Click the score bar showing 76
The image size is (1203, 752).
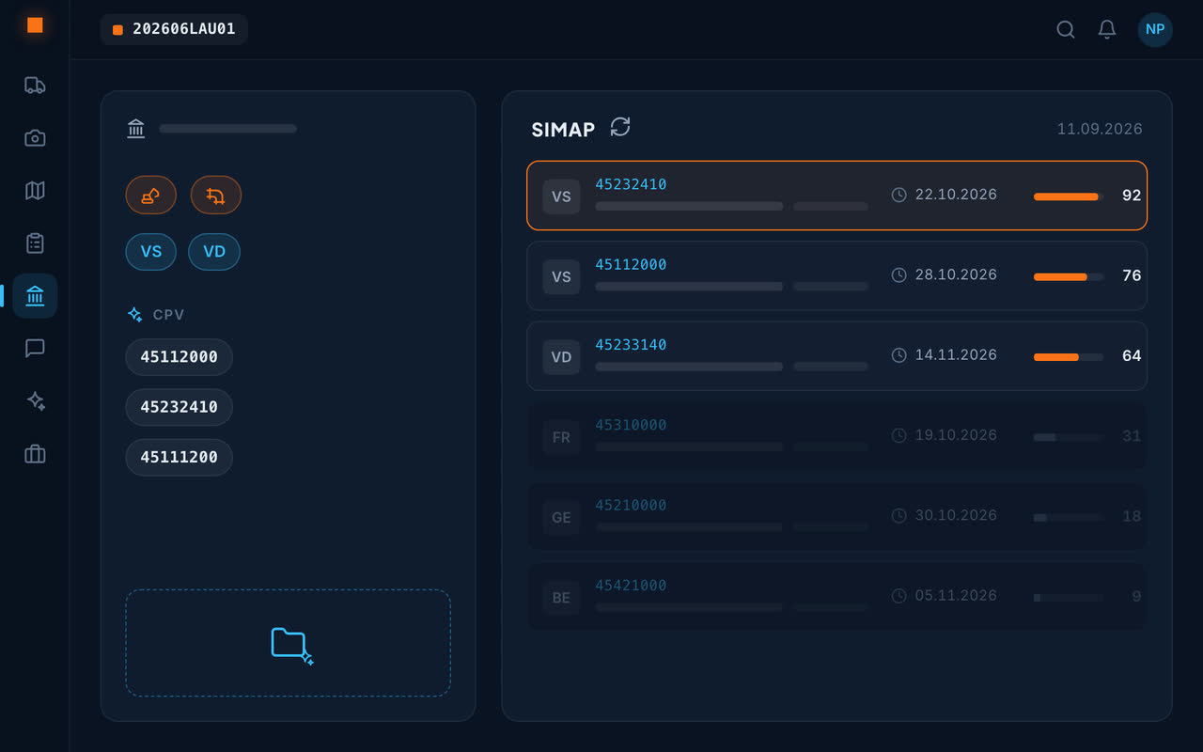[x=1069, y=276]
